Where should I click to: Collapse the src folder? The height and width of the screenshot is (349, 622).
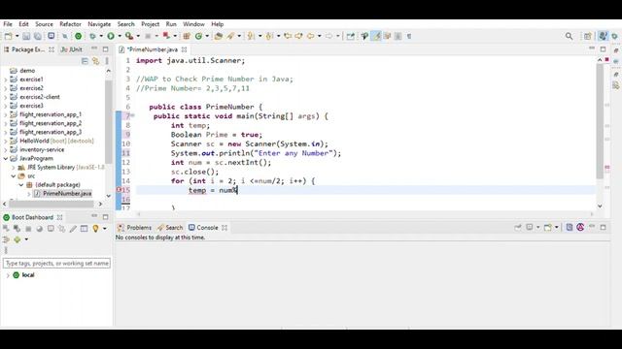13,176
